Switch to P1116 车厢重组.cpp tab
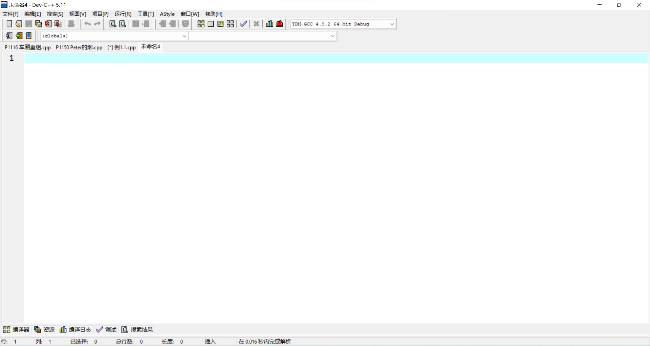Viewport: 650px width, 346px height. (x=27, y=47)
